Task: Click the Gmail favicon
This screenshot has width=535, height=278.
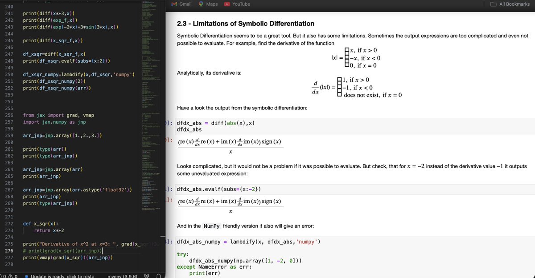Action: click(175, 4)
